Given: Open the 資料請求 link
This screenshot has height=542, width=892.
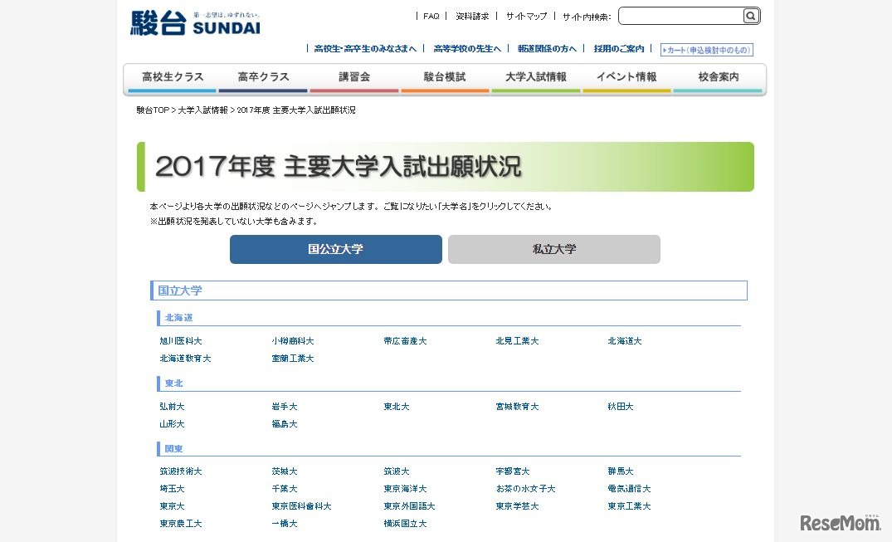Looking at the screenshot, I should click(x=471, y=15).
